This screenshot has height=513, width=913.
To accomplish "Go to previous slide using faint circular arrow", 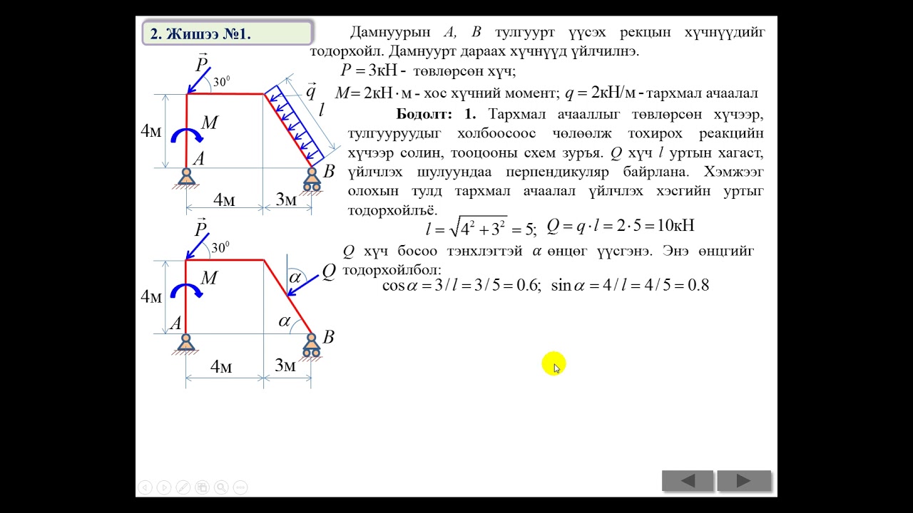I will [145, 487].
